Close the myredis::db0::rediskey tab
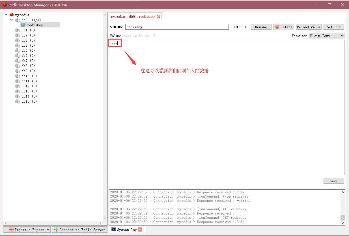The width and height of the screenshot is (349, 236). tap(159, 17)
